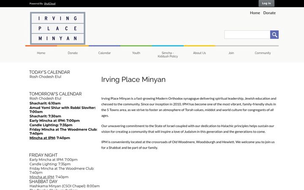Screen dimensions: 304x190
Task: Click the 'Powered By' text in top bar
Action: [x=36, y=3]
